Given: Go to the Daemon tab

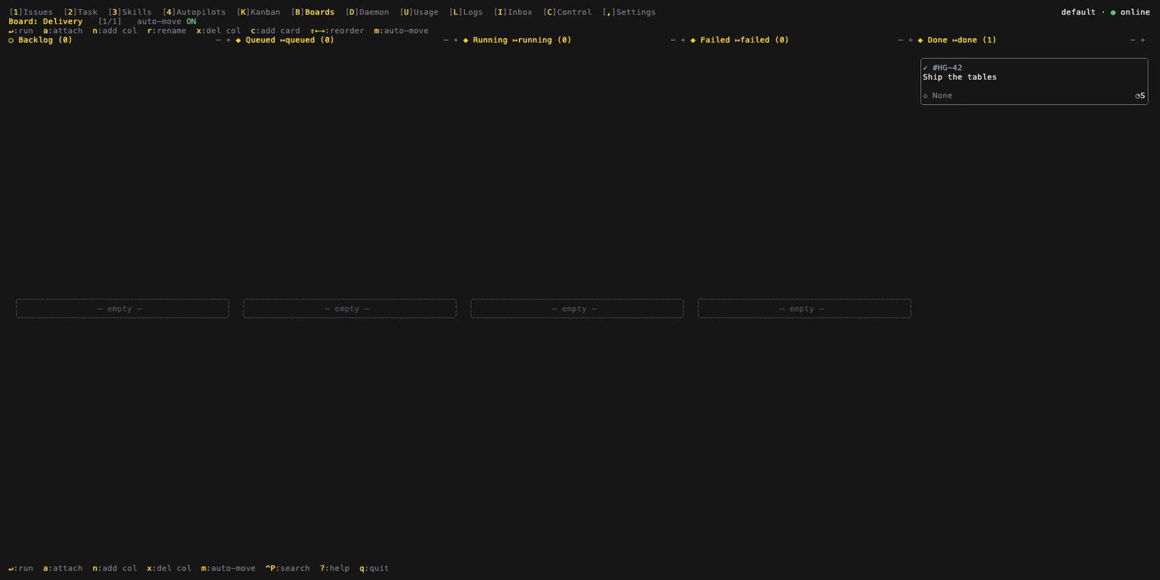Looking at the screenshot, I should click(367, 12).
